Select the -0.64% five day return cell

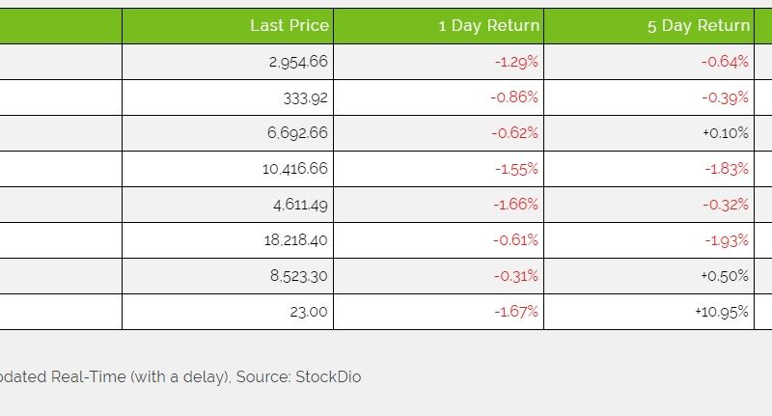coord(726,62)
